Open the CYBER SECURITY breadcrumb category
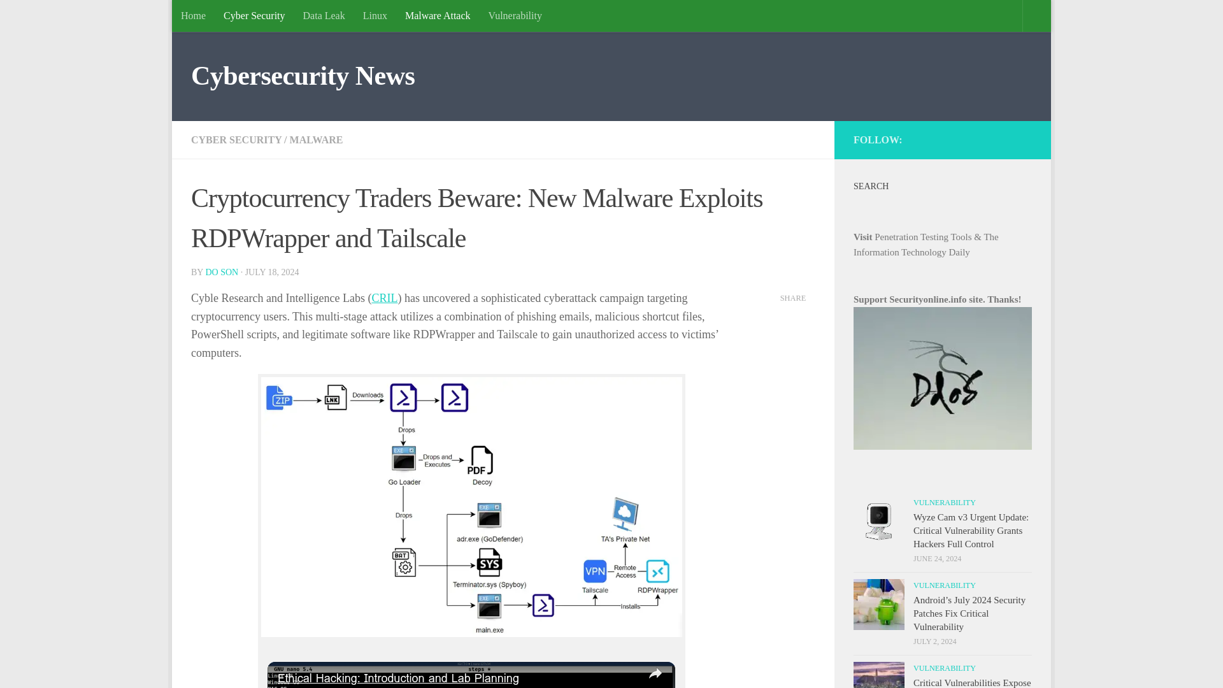Image resolution: width=1223 pixels, height=688 pixels. (x=236, y=140)
